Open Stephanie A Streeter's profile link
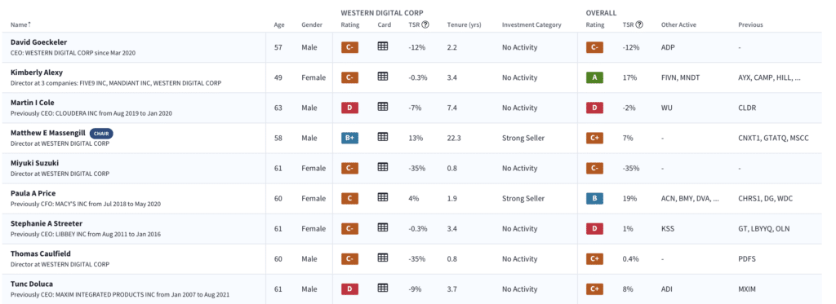 [x=47, y=223]
